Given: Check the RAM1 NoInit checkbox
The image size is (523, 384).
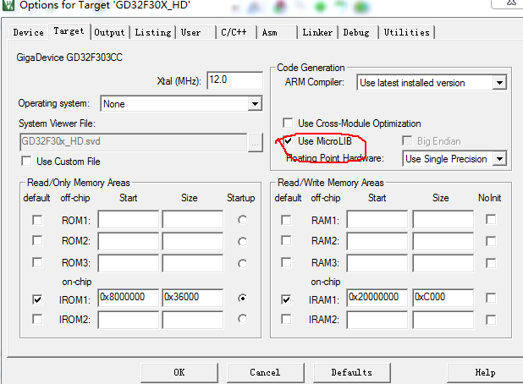Looking at the screenshot, I should pyautogui.click(x=491, y=219).
